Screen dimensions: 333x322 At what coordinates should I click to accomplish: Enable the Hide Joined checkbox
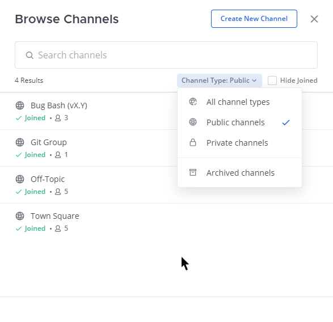(272, 80)
